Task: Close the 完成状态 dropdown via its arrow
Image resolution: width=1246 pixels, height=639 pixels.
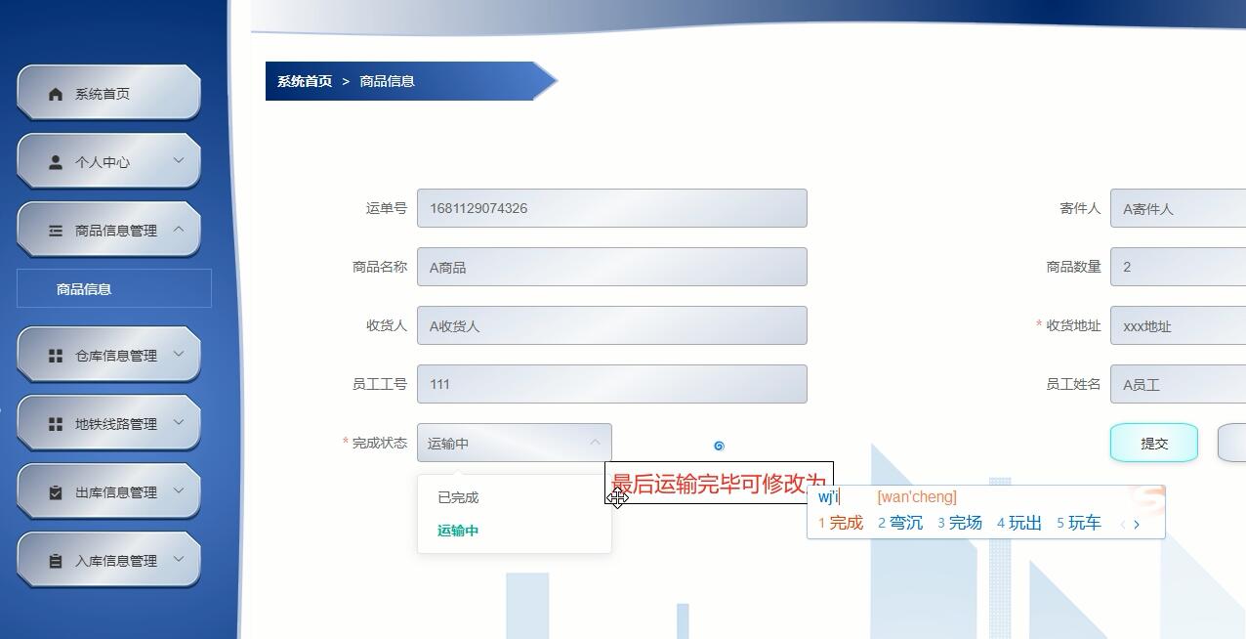Action: 595,443
